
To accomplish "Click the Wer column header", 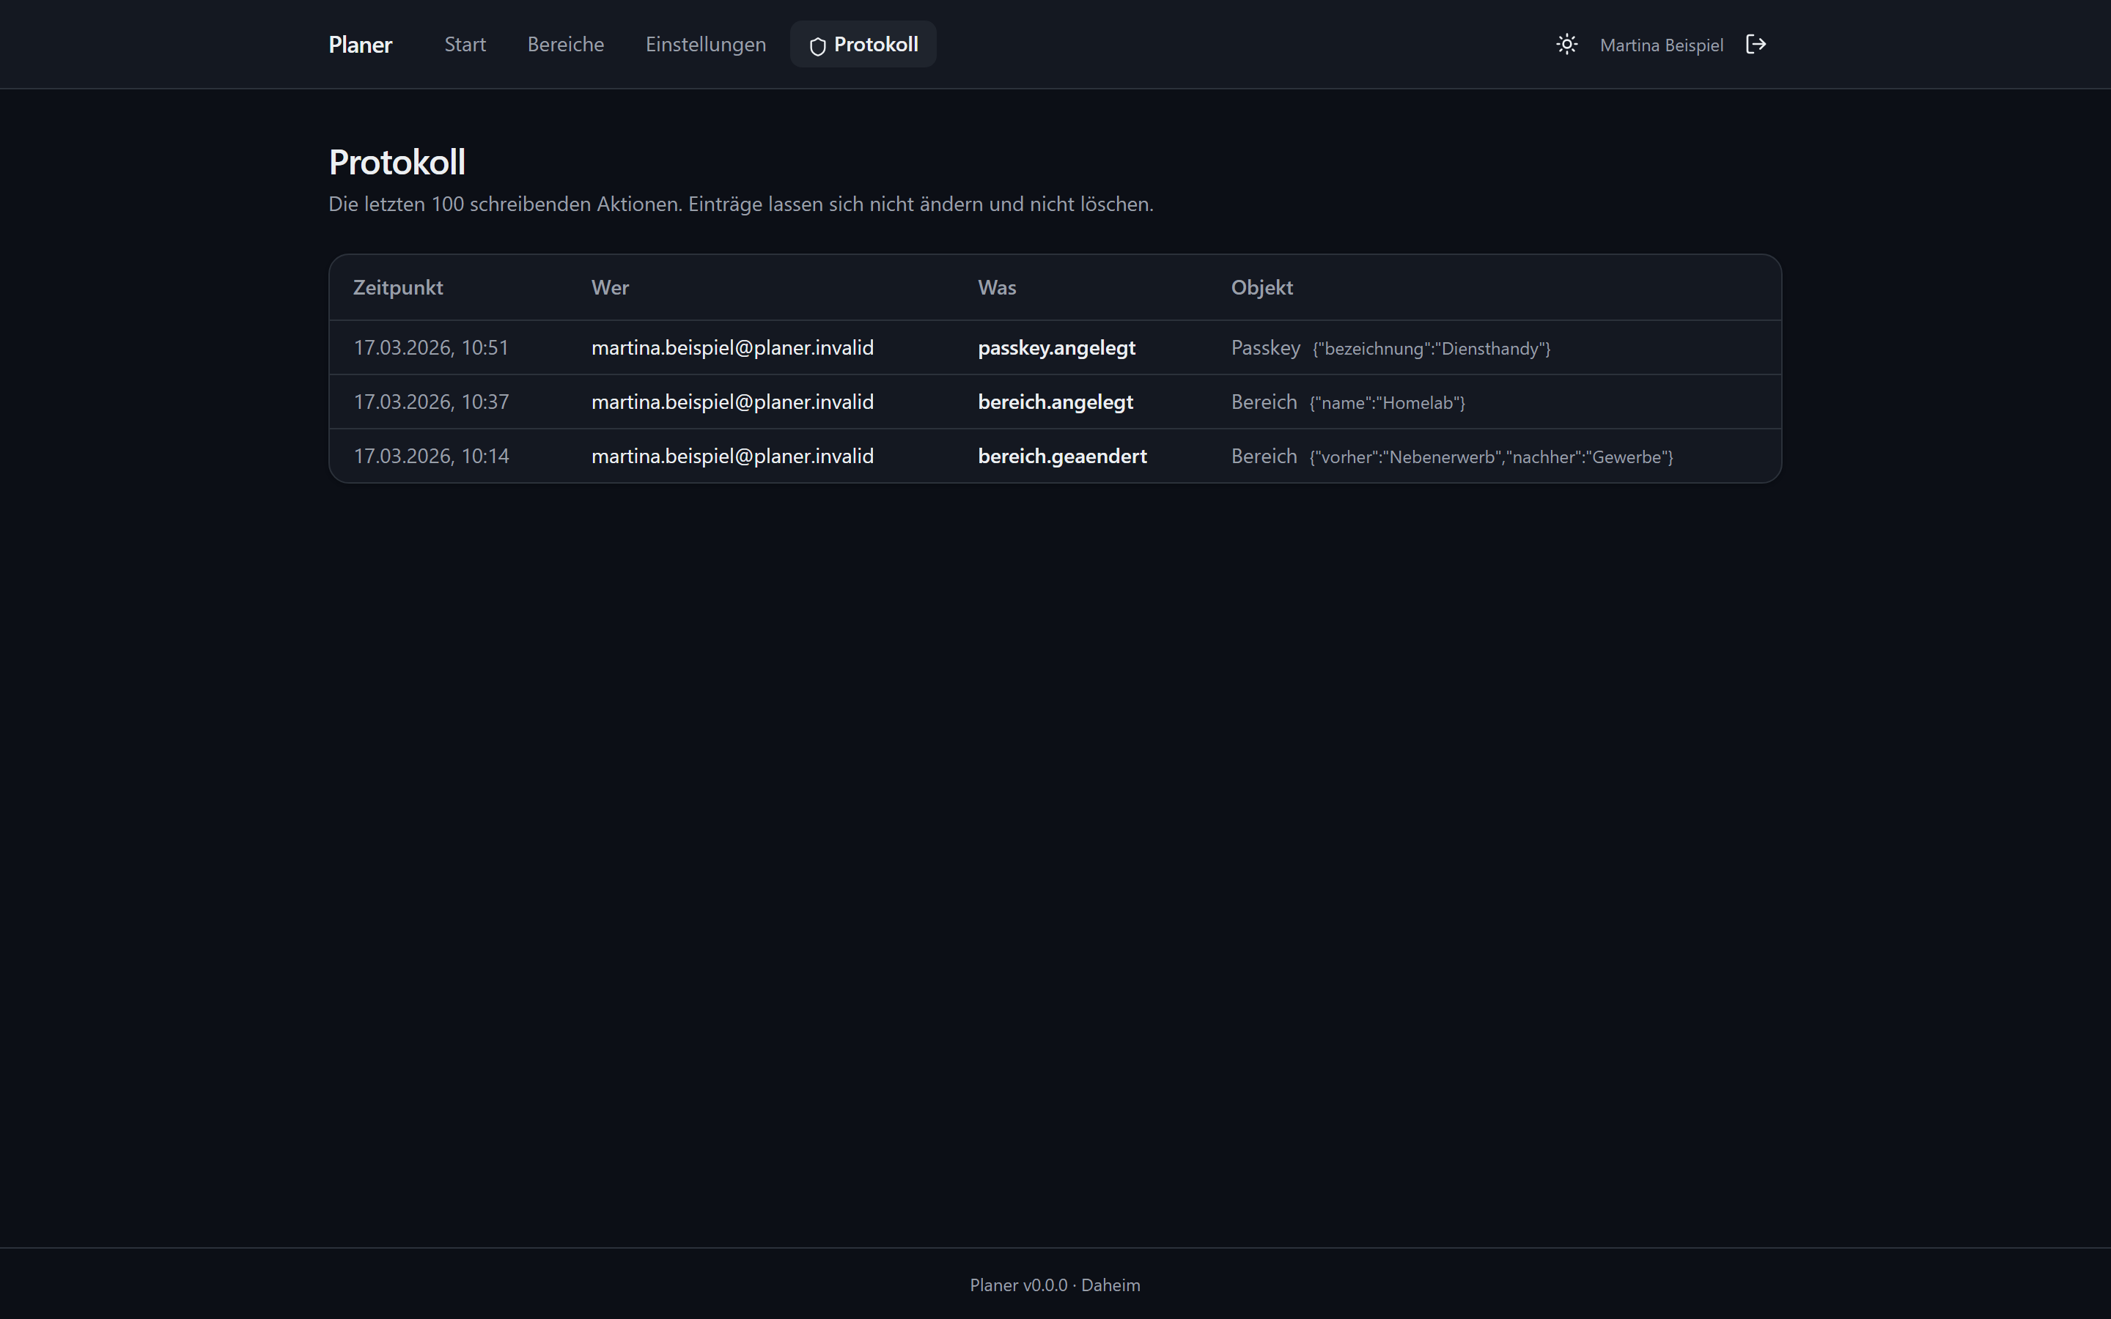I will point(610,287).
